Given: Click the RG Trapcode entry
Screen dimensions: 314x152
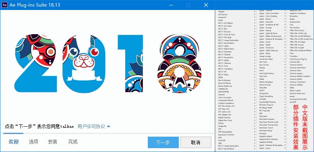Looking at the screenshot, I should click(x=265, y=111).
